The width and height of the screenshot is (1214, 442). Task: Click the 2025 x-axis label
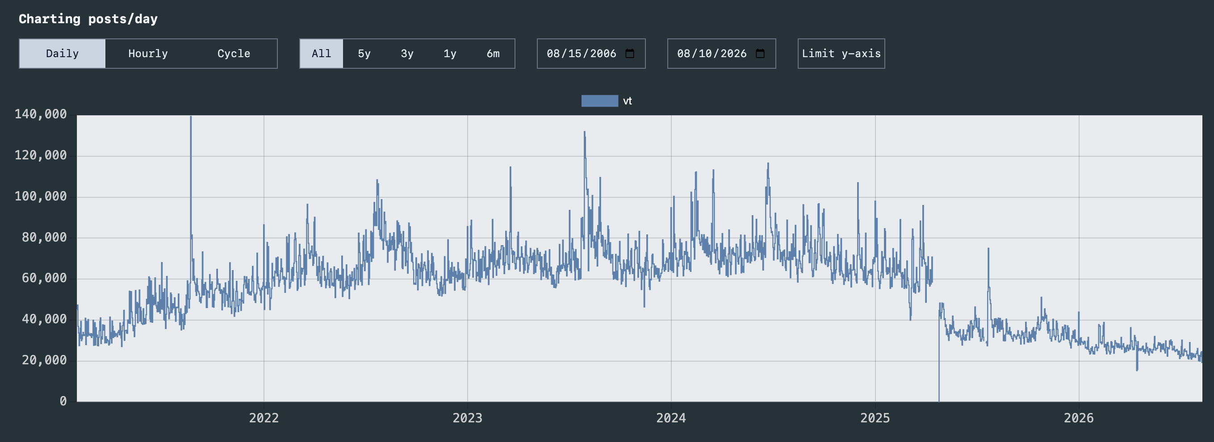coord(875,418)
